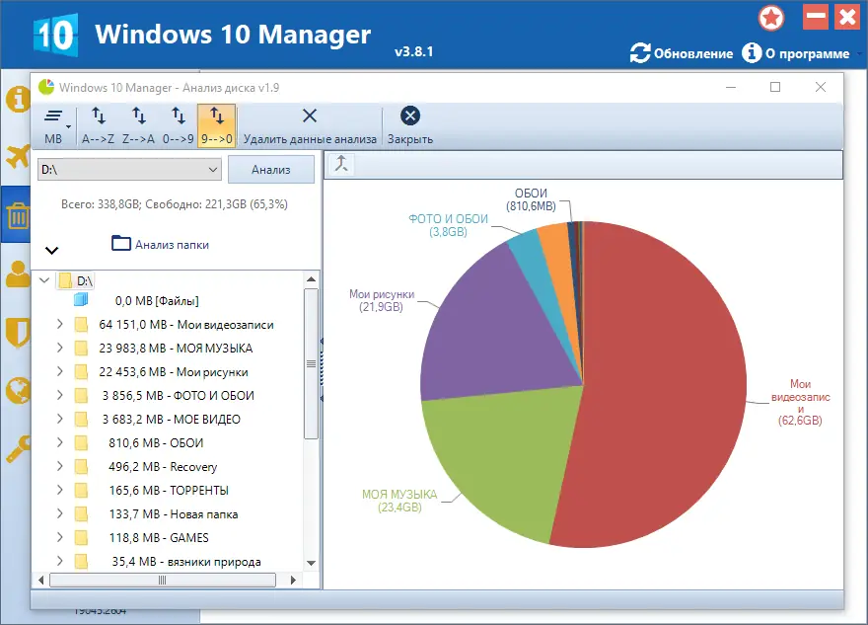Open the user Customization sidebar icon
Image resolution: width=868 pixels, height=625 pixels.
pyautogui.click(x=18, y=273)
